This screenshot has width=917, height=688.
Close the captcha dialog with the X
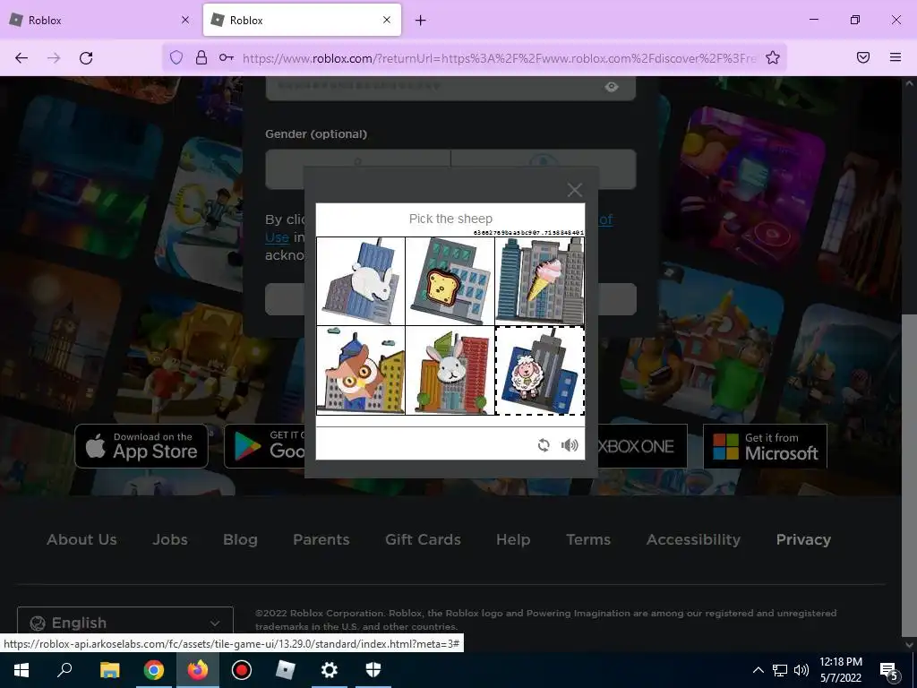574,190
